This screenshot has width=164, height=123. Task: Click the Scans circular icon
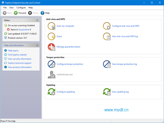(52, 36)
